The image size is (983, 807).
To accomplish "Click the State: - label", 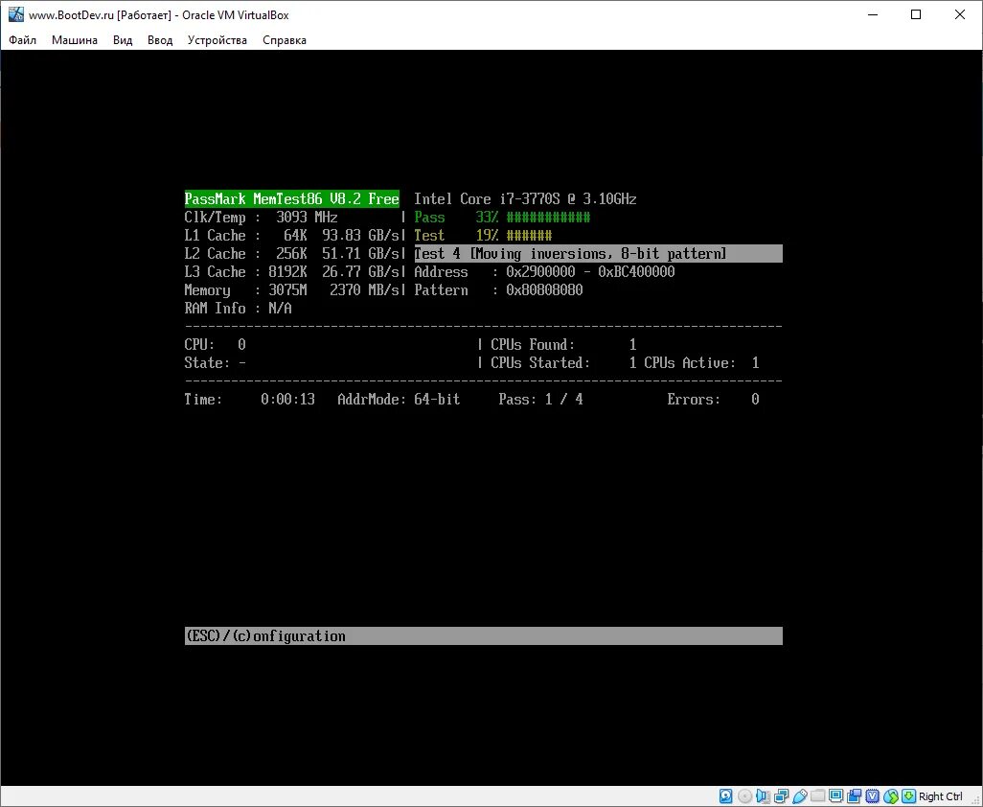I will [215, 362].
